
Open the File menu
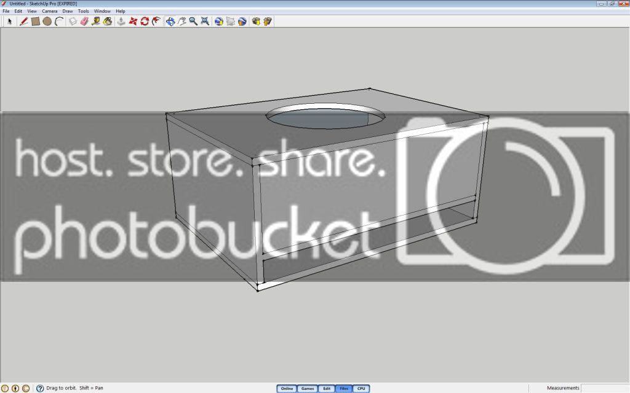pos(6,11)
